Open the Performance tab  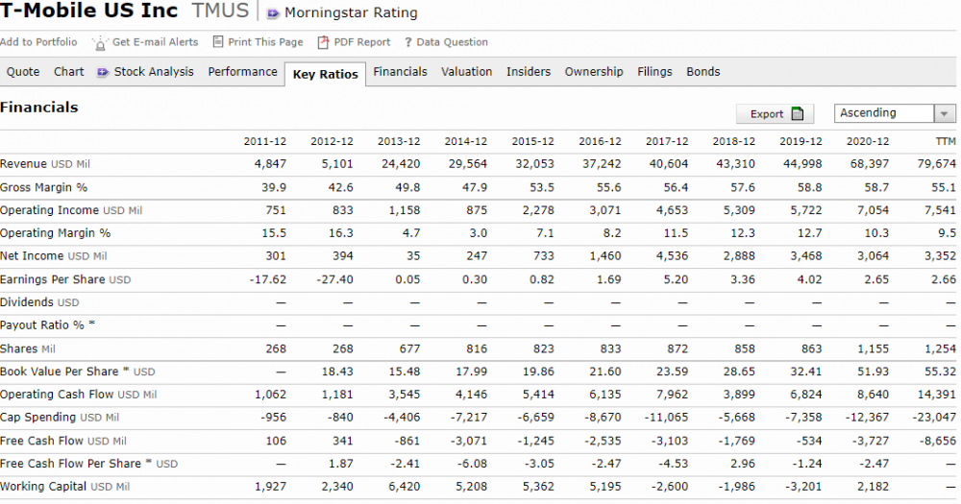[x=242, y=72]
